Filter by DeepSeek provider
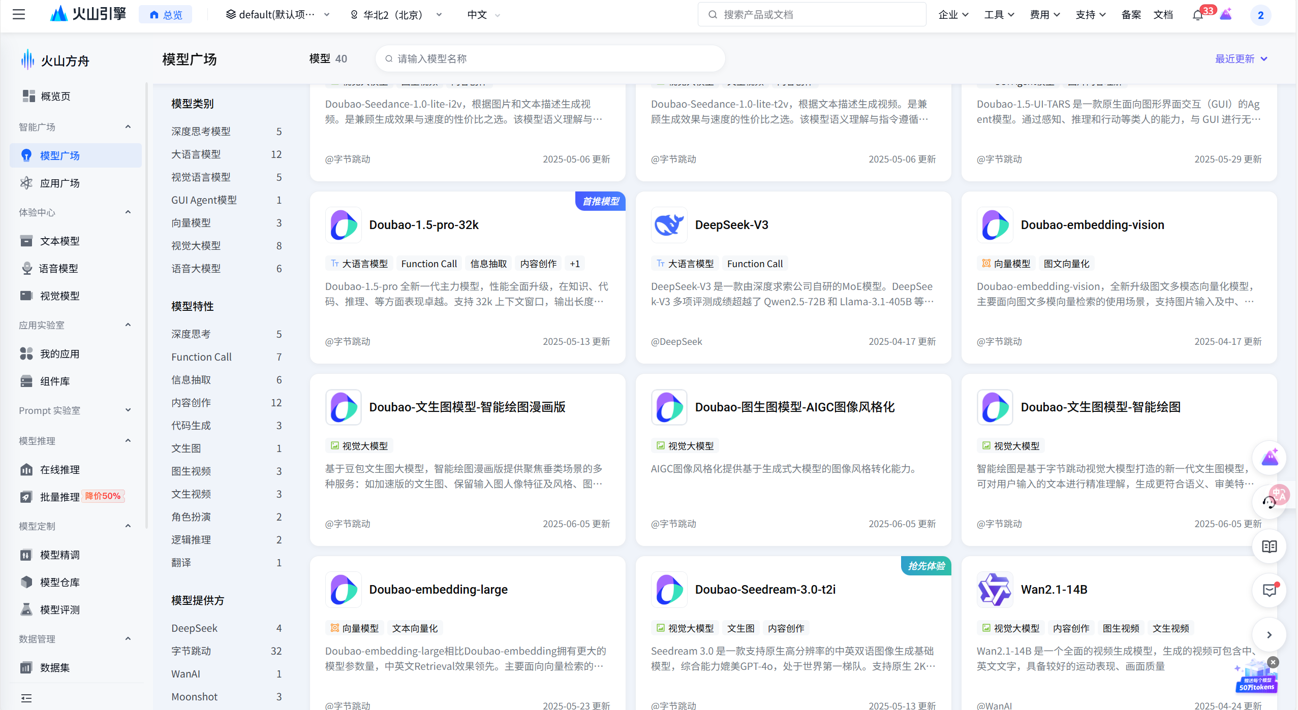Image resolution: width=1298 pixels, height=710 pixels. pyautogui.click(x=194, y=628)
